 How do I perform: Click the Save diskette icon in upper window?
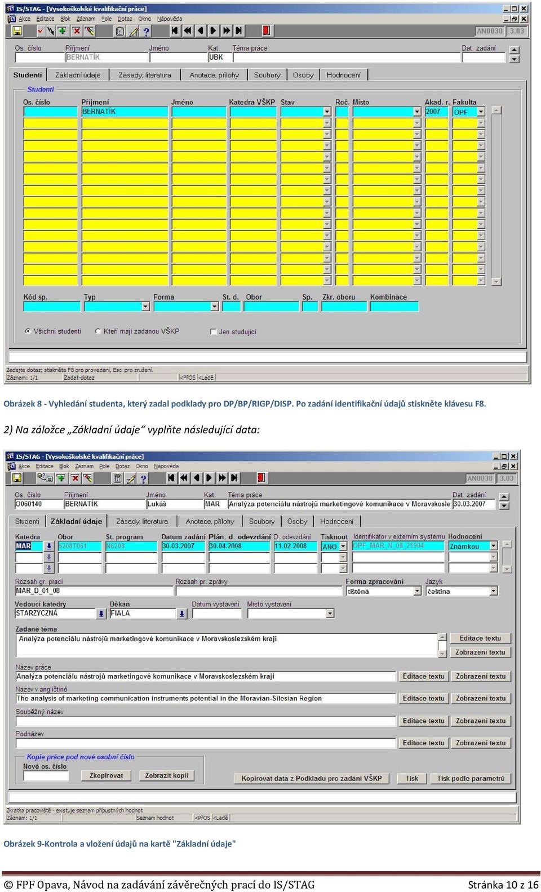17,31
